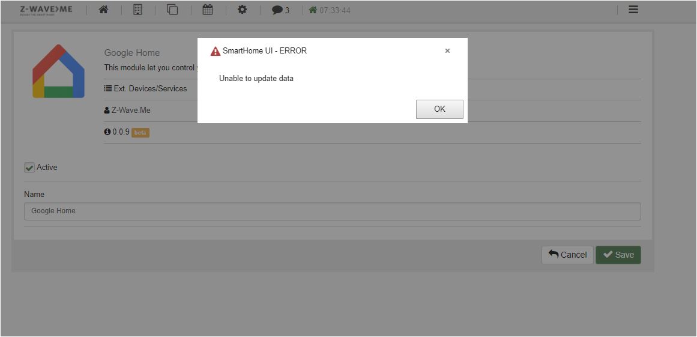Screen dimensions: 697x337
Task: Close the SmartHome UI error dialog
Action: (447, 51)
